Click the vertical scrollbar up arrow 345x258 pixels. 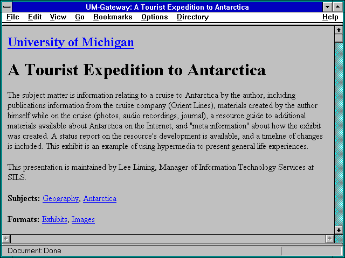pyautogui.click(x=339, y=30)
